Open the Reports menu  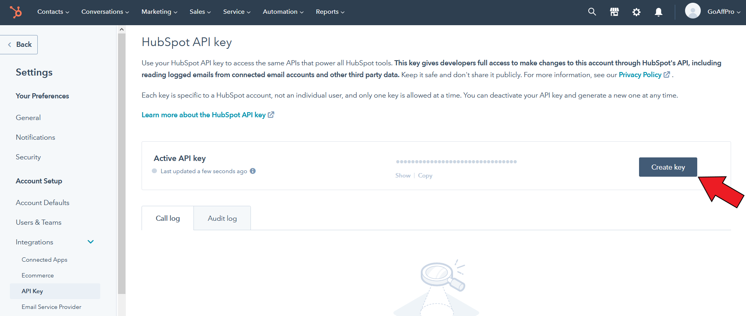click(330, 12)
